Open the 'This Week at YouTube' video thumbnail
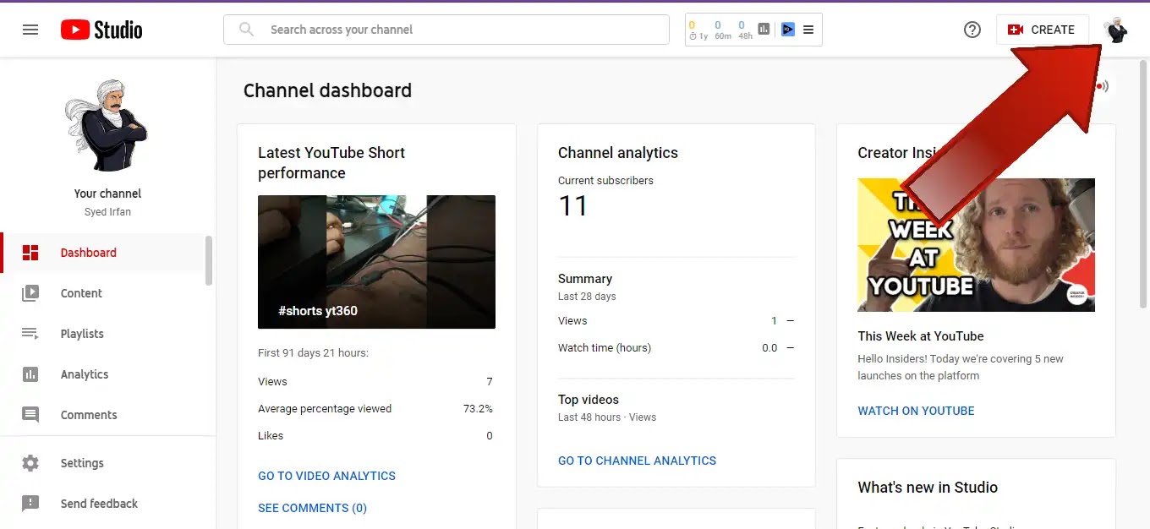This screenshot has width=1150, height=529. click(976, 245)
